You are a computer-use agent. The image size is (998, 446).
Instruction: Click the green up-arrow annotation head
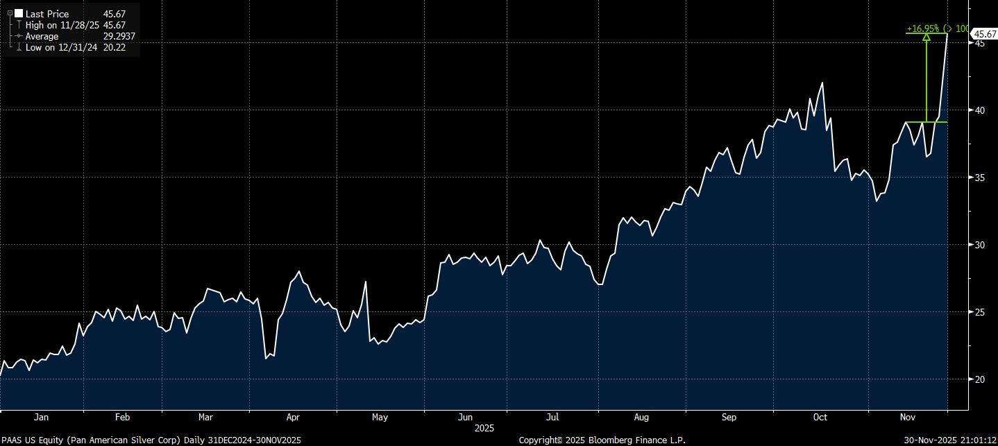927,37
